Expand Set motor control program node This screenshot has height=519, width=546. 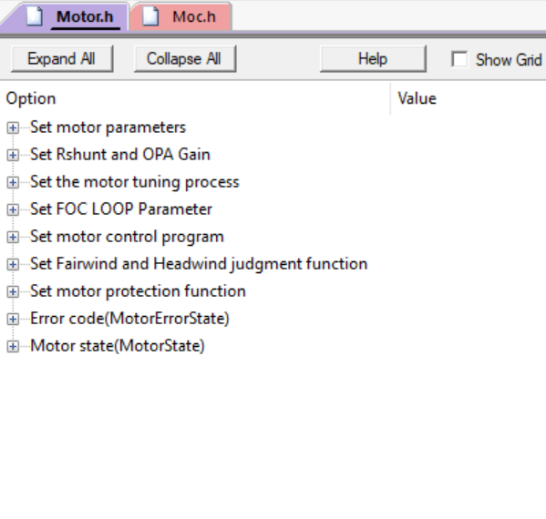tap(13, 238)
